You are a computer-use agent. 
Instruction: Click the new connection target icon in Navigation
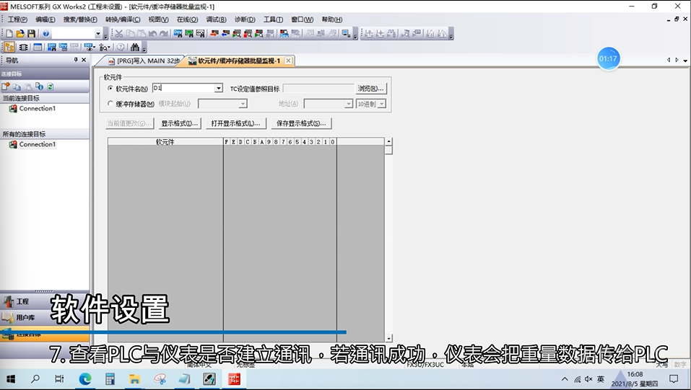point(5,87)
